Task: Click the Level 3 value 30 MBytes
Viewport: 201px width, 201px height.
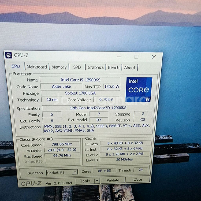Action: (x=125, y=159)
